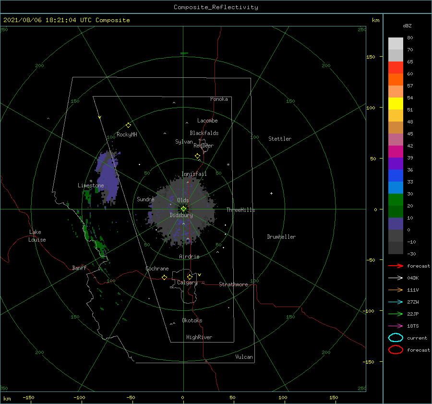Click the 42 dBZ magenta swatch
This screenshot has height=404, width=432.
[396, 151]
